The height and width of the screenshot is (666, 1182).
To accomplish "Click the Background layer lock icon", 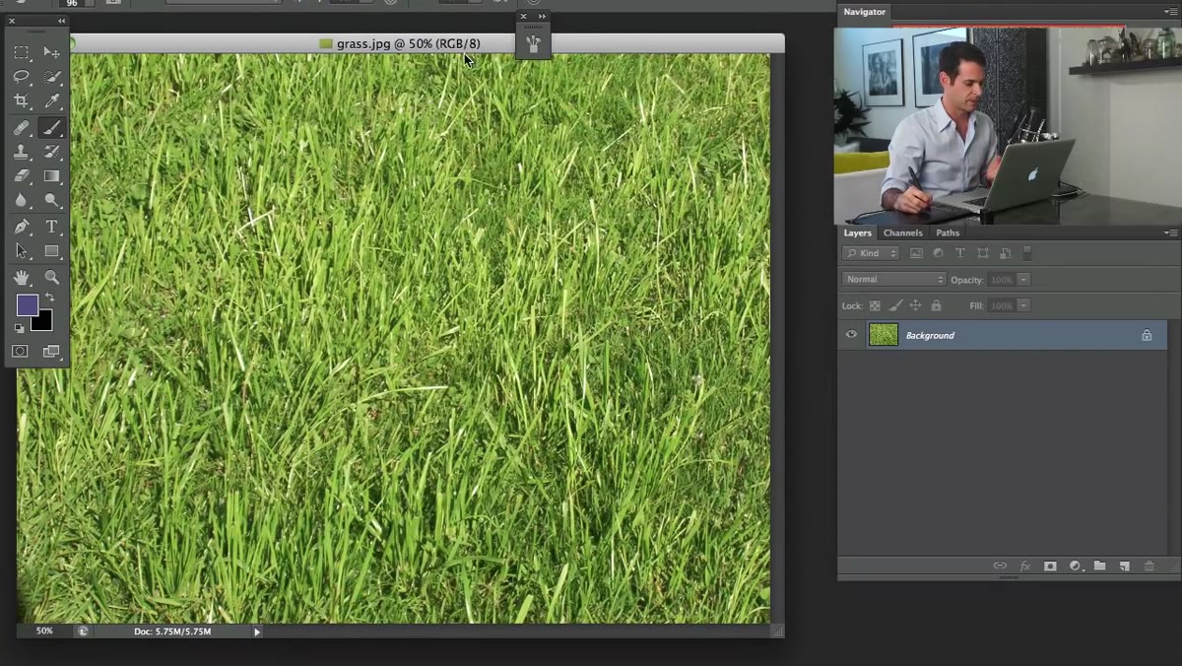I will pos(1147,336).
